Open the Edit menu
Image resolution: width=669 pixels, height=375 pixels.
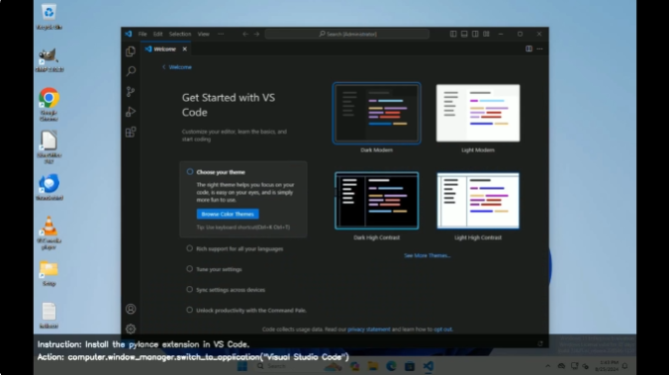click(x=158, y=34)
